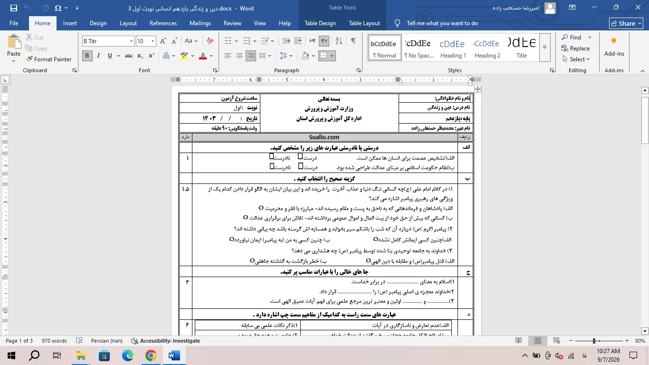The height and width of the screenshot is (365, 649).
Task: Clear all formatting eraser icon
Action: tap(210, 41)
